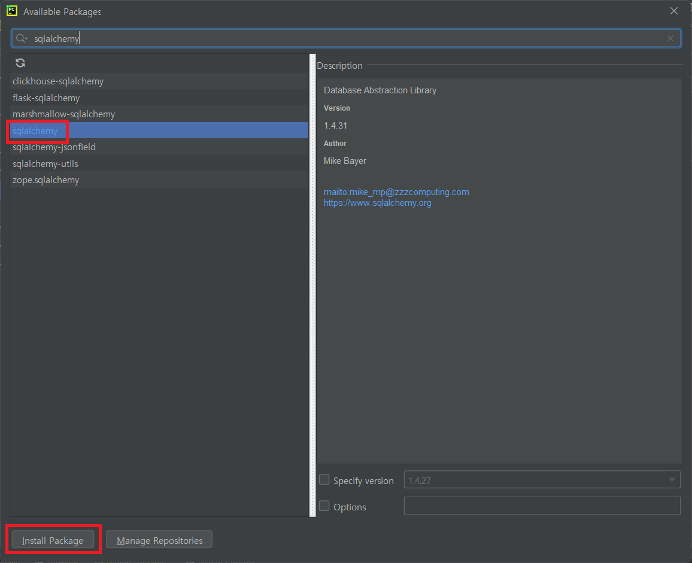Select clickhouse-sqlalchemy in the package list
The width and height of the screenshot is (692, 563).
[x=159, y=81]
